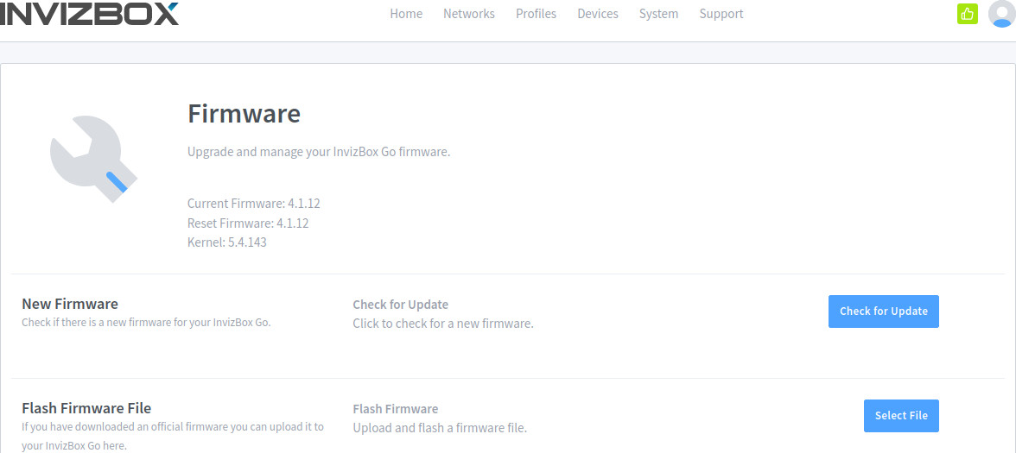Click the Select File button

click(901, 416)
